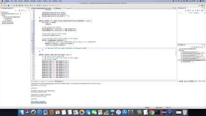
Task: Remove all terminated launches in Console
Action: [182, 82]
